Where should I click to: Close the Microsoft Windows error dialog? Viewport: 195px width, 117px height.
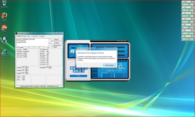115,49
